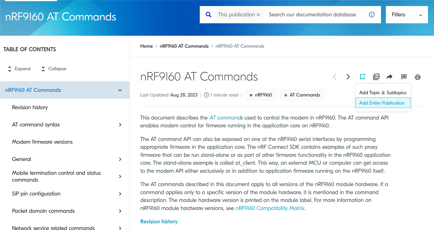Screen dimensions: 434x230
Task: Open Revision history in contents
Action: coord(30,107)
